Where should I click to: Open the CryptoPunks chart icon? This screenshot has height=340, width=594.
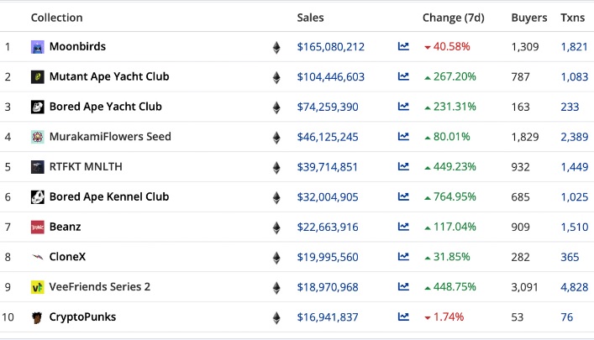403,316
